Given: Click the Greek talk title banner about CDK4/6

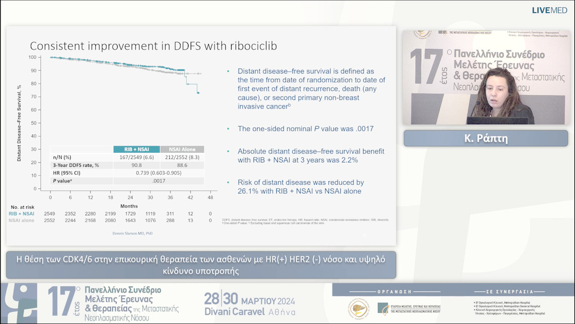Looking at the screenshot, I should [x=201, y=265].
